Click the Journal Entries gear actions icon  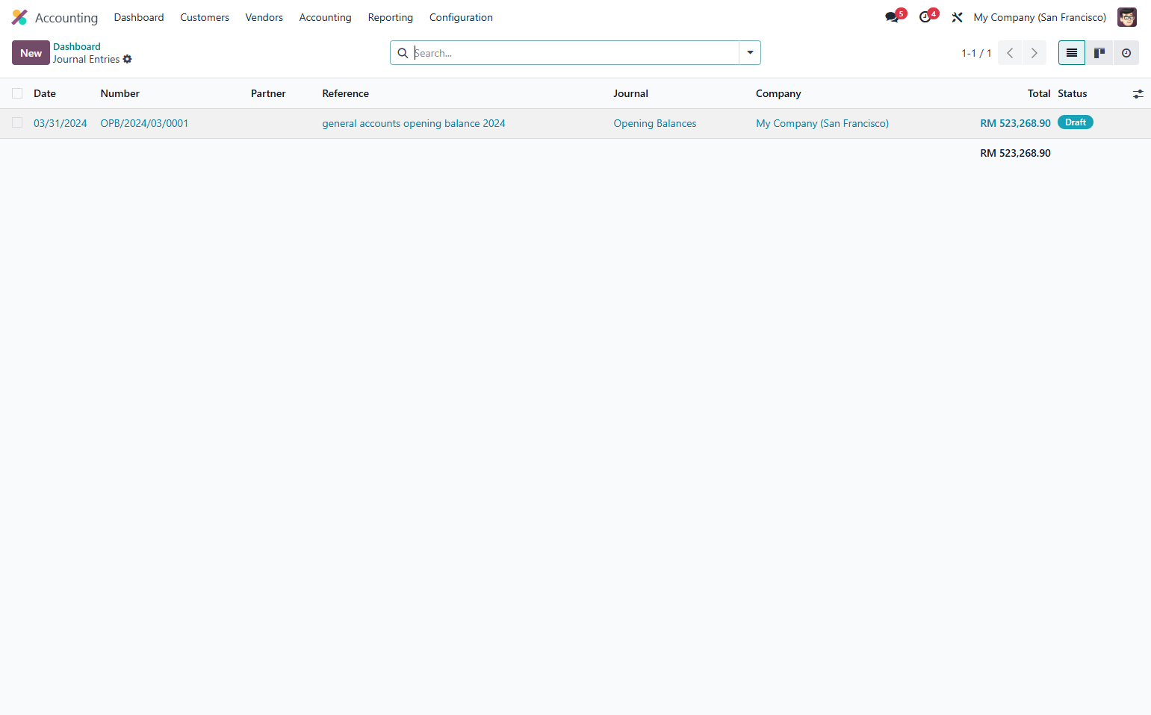click(127, 59)
